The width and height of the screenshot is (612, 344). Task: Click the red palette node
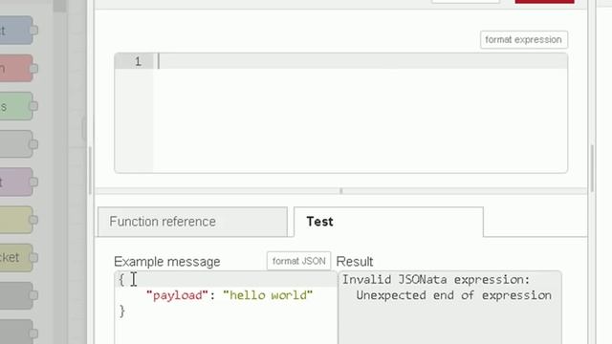pos(17,68)
